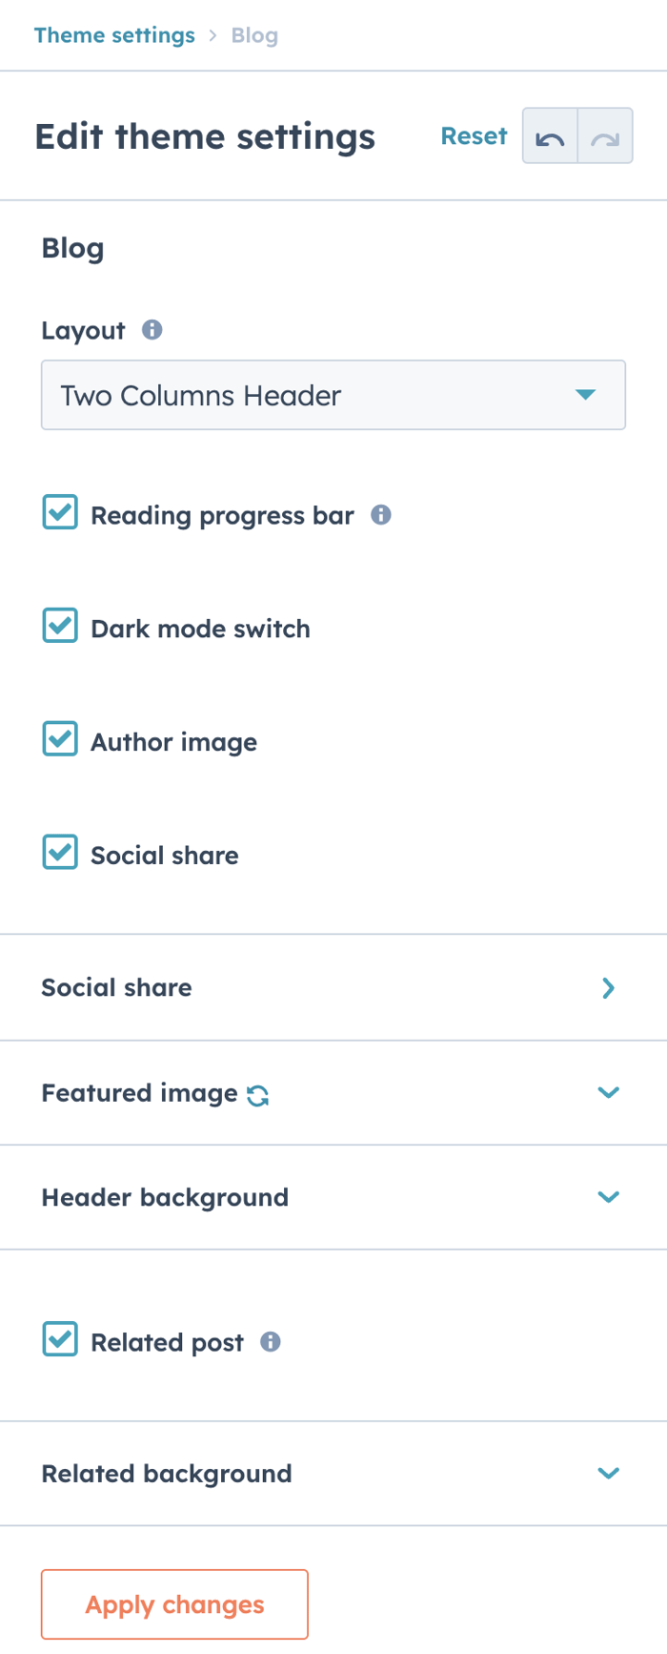Click the reset icon next to Featured image
667x1654 pixels.
257,1093
